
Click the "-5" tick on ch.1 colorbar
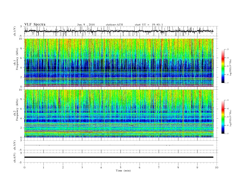[227, 66]
